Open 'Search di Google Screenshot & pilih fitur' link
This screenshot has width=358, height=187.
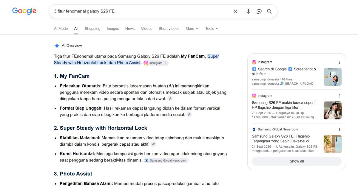coord(284,71)
